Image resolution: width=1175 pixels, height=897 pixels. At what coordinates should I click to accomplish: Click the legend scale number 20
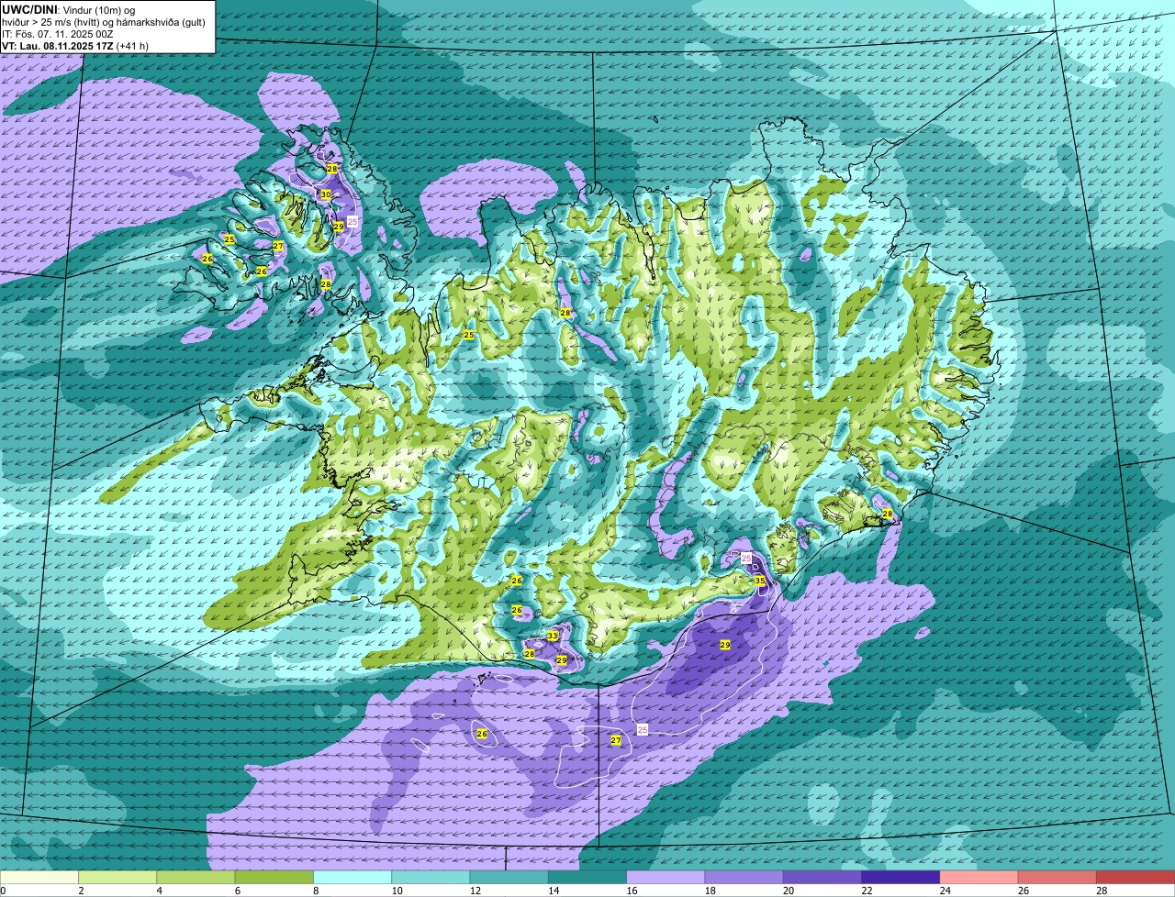pos(789,891)
